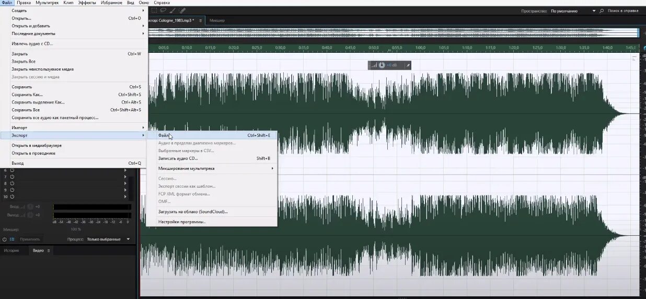Choose Настройки программы... in export submenu
Image resolution: width=646 pixels, height=299 pixels.
pyautogui.click(x=212, y=222)
